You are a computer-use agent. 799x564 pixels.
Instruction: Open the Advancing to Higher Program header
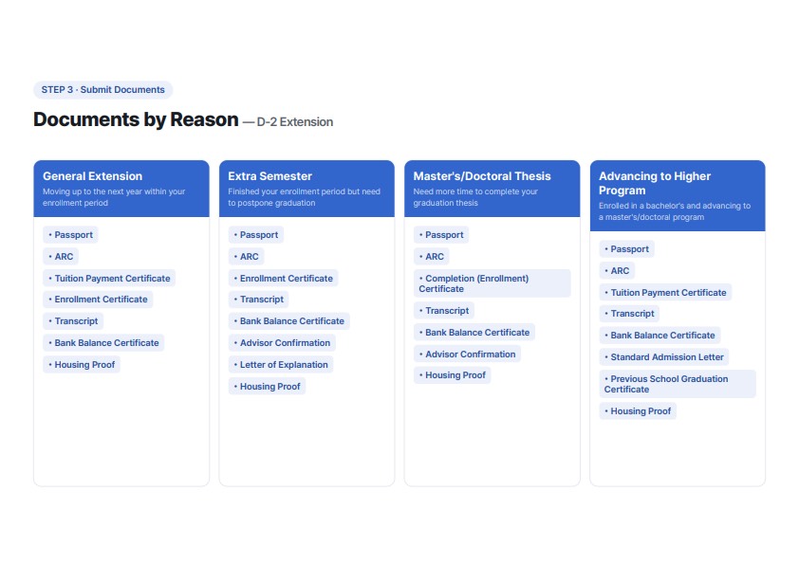pyautogui.click(x=678, y=196)
